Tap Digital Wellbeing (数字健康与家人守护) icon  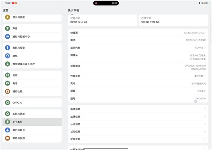tap(7, 64)
